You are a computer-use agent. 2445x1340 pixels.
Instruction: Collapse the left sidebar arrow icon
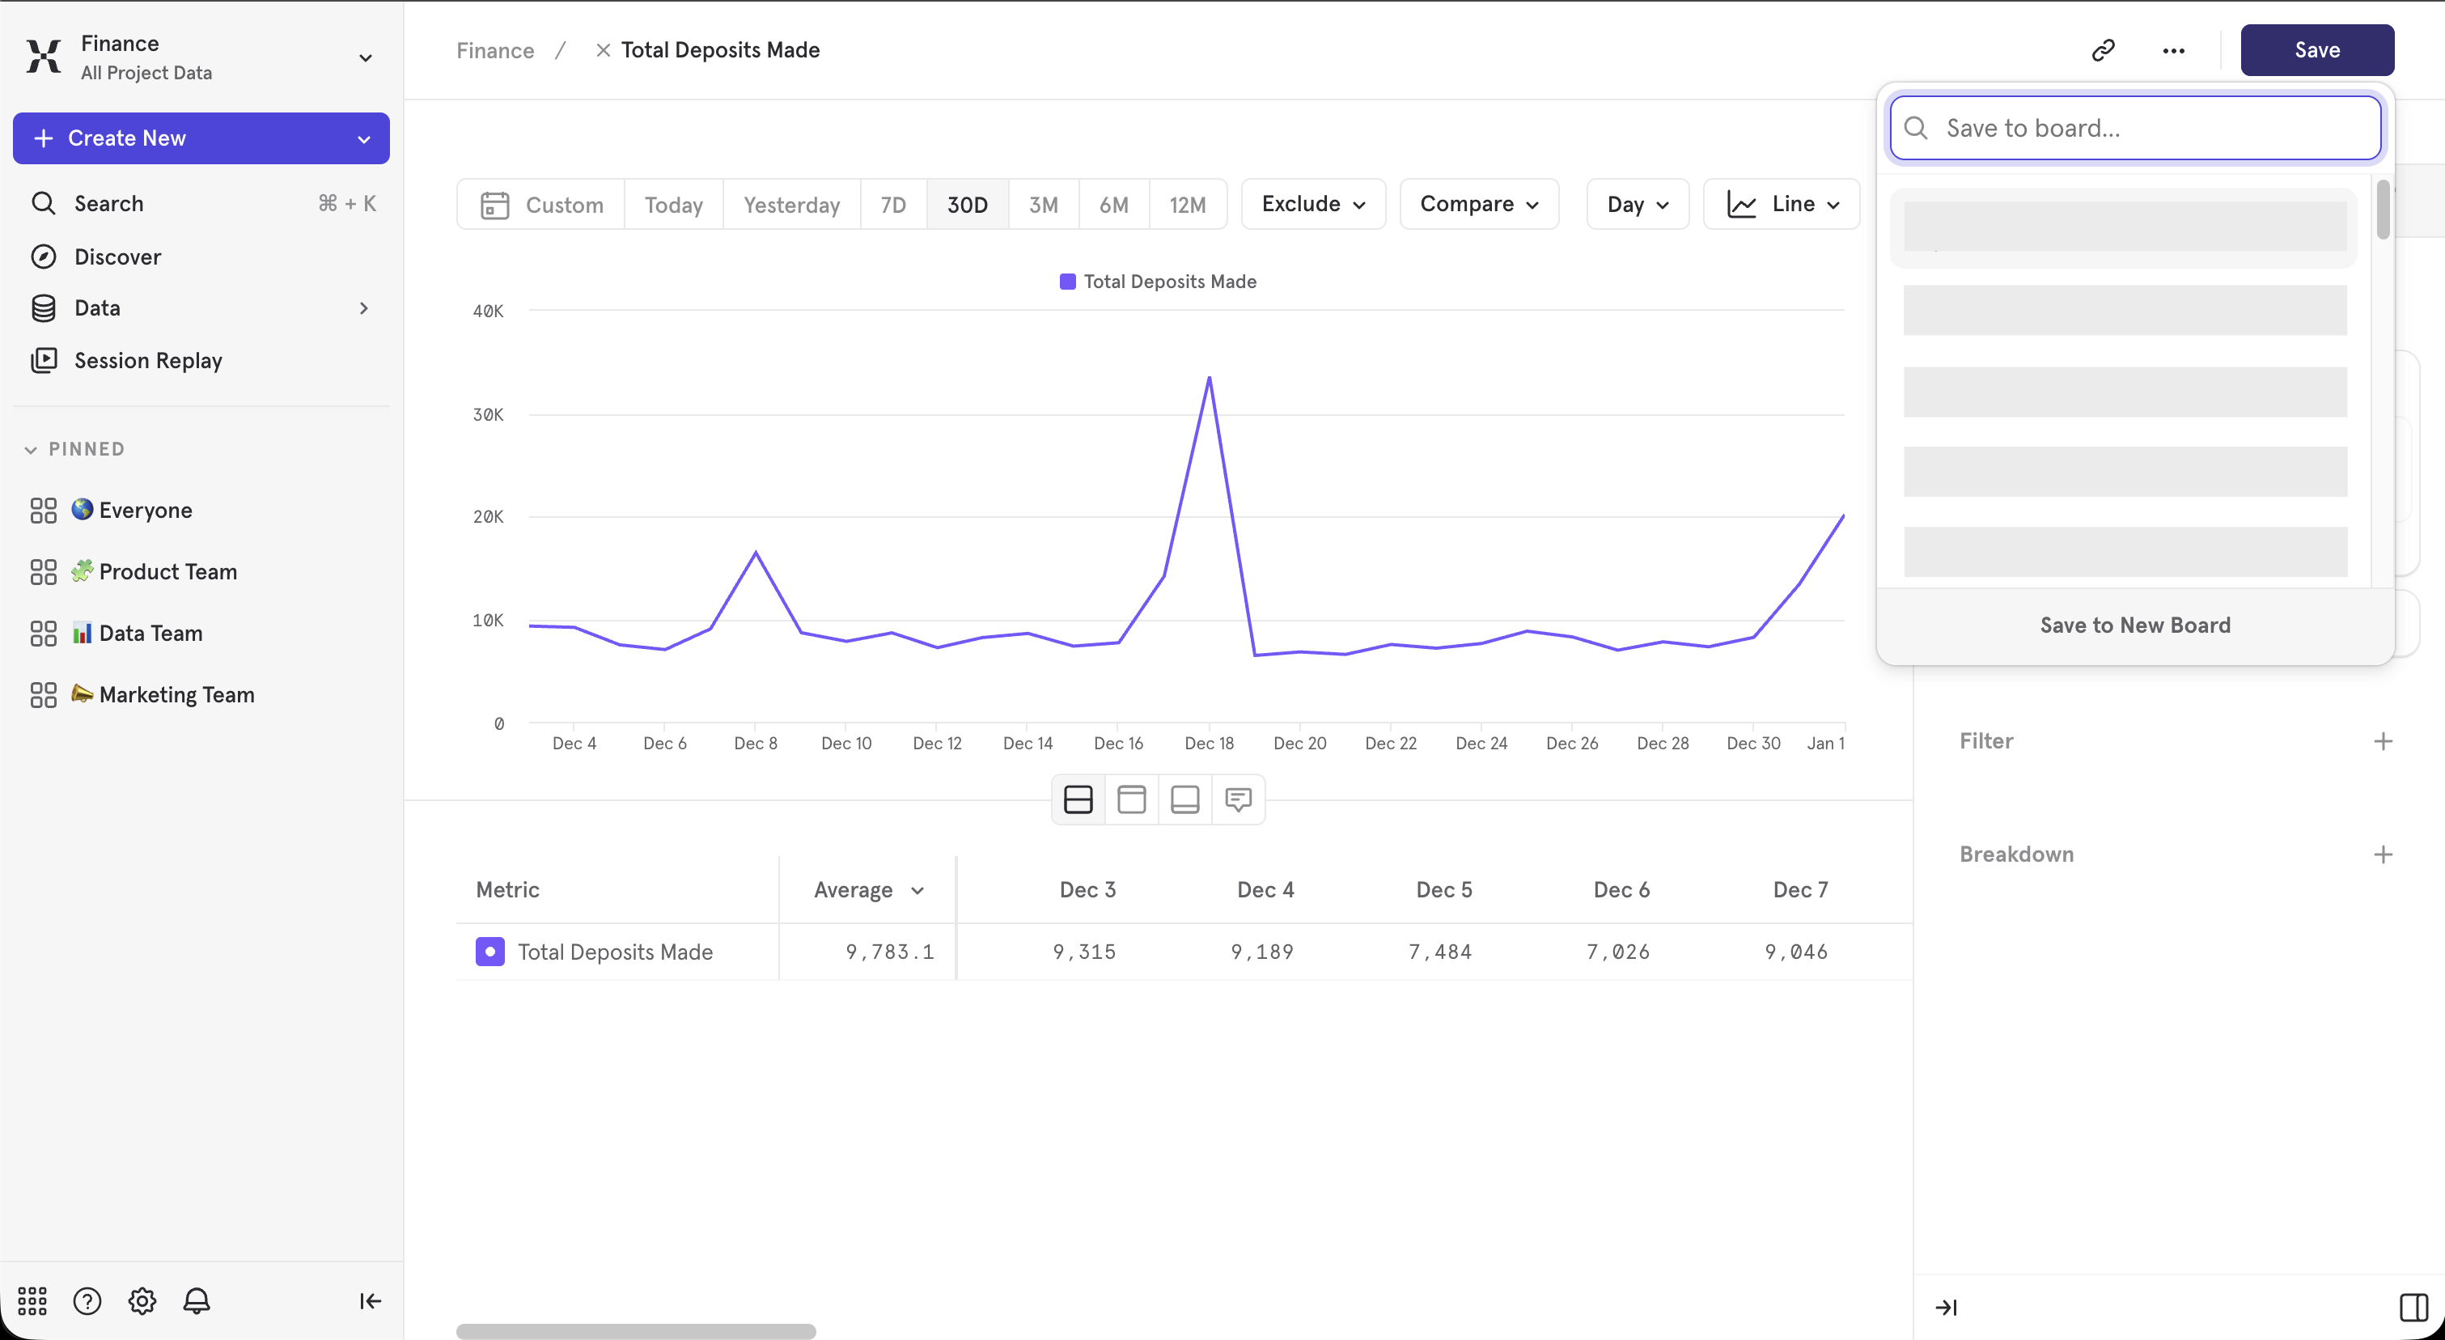[371, 1300]
